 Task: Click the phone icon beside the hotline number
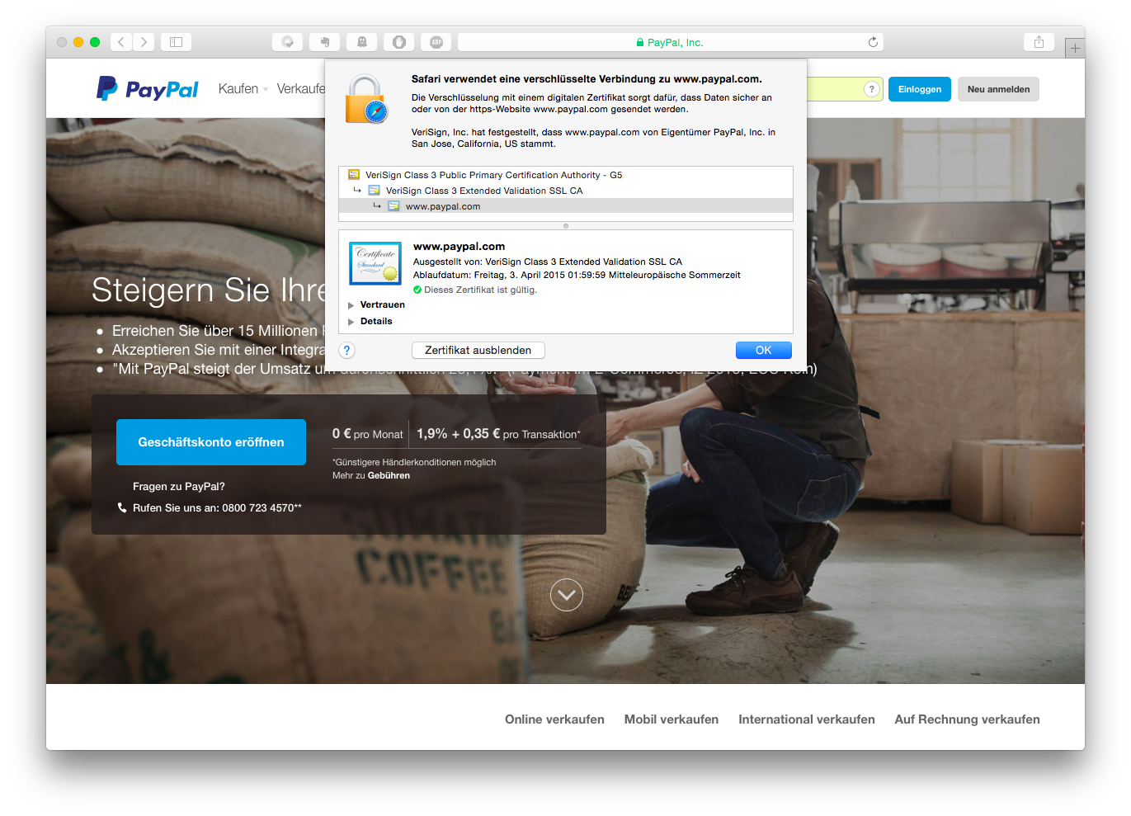click(122, 507)
